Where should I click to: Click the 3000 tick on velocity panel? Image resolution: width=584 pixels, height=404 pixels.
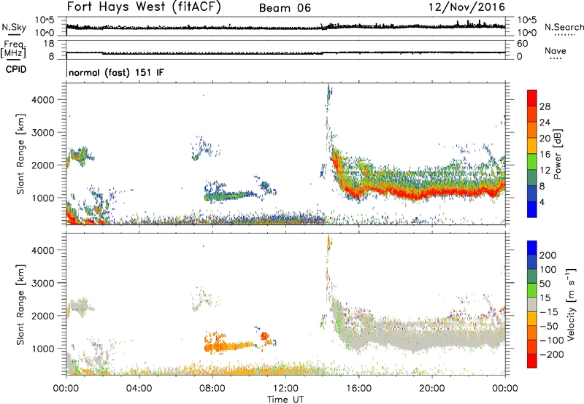tap(43, 283)
